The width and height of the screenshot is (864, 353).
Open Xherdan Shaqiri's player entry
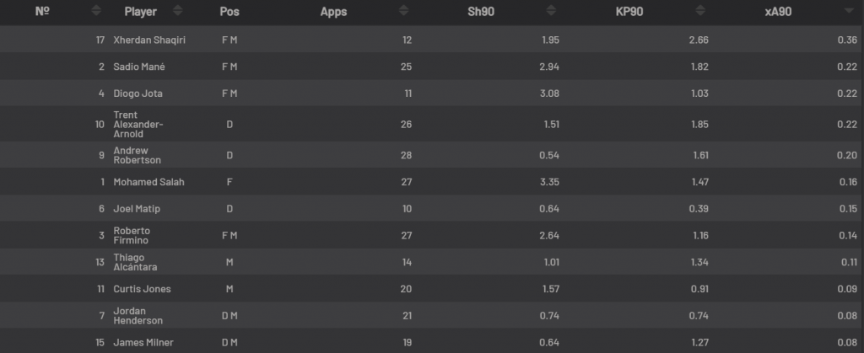[x=149, y=40]
